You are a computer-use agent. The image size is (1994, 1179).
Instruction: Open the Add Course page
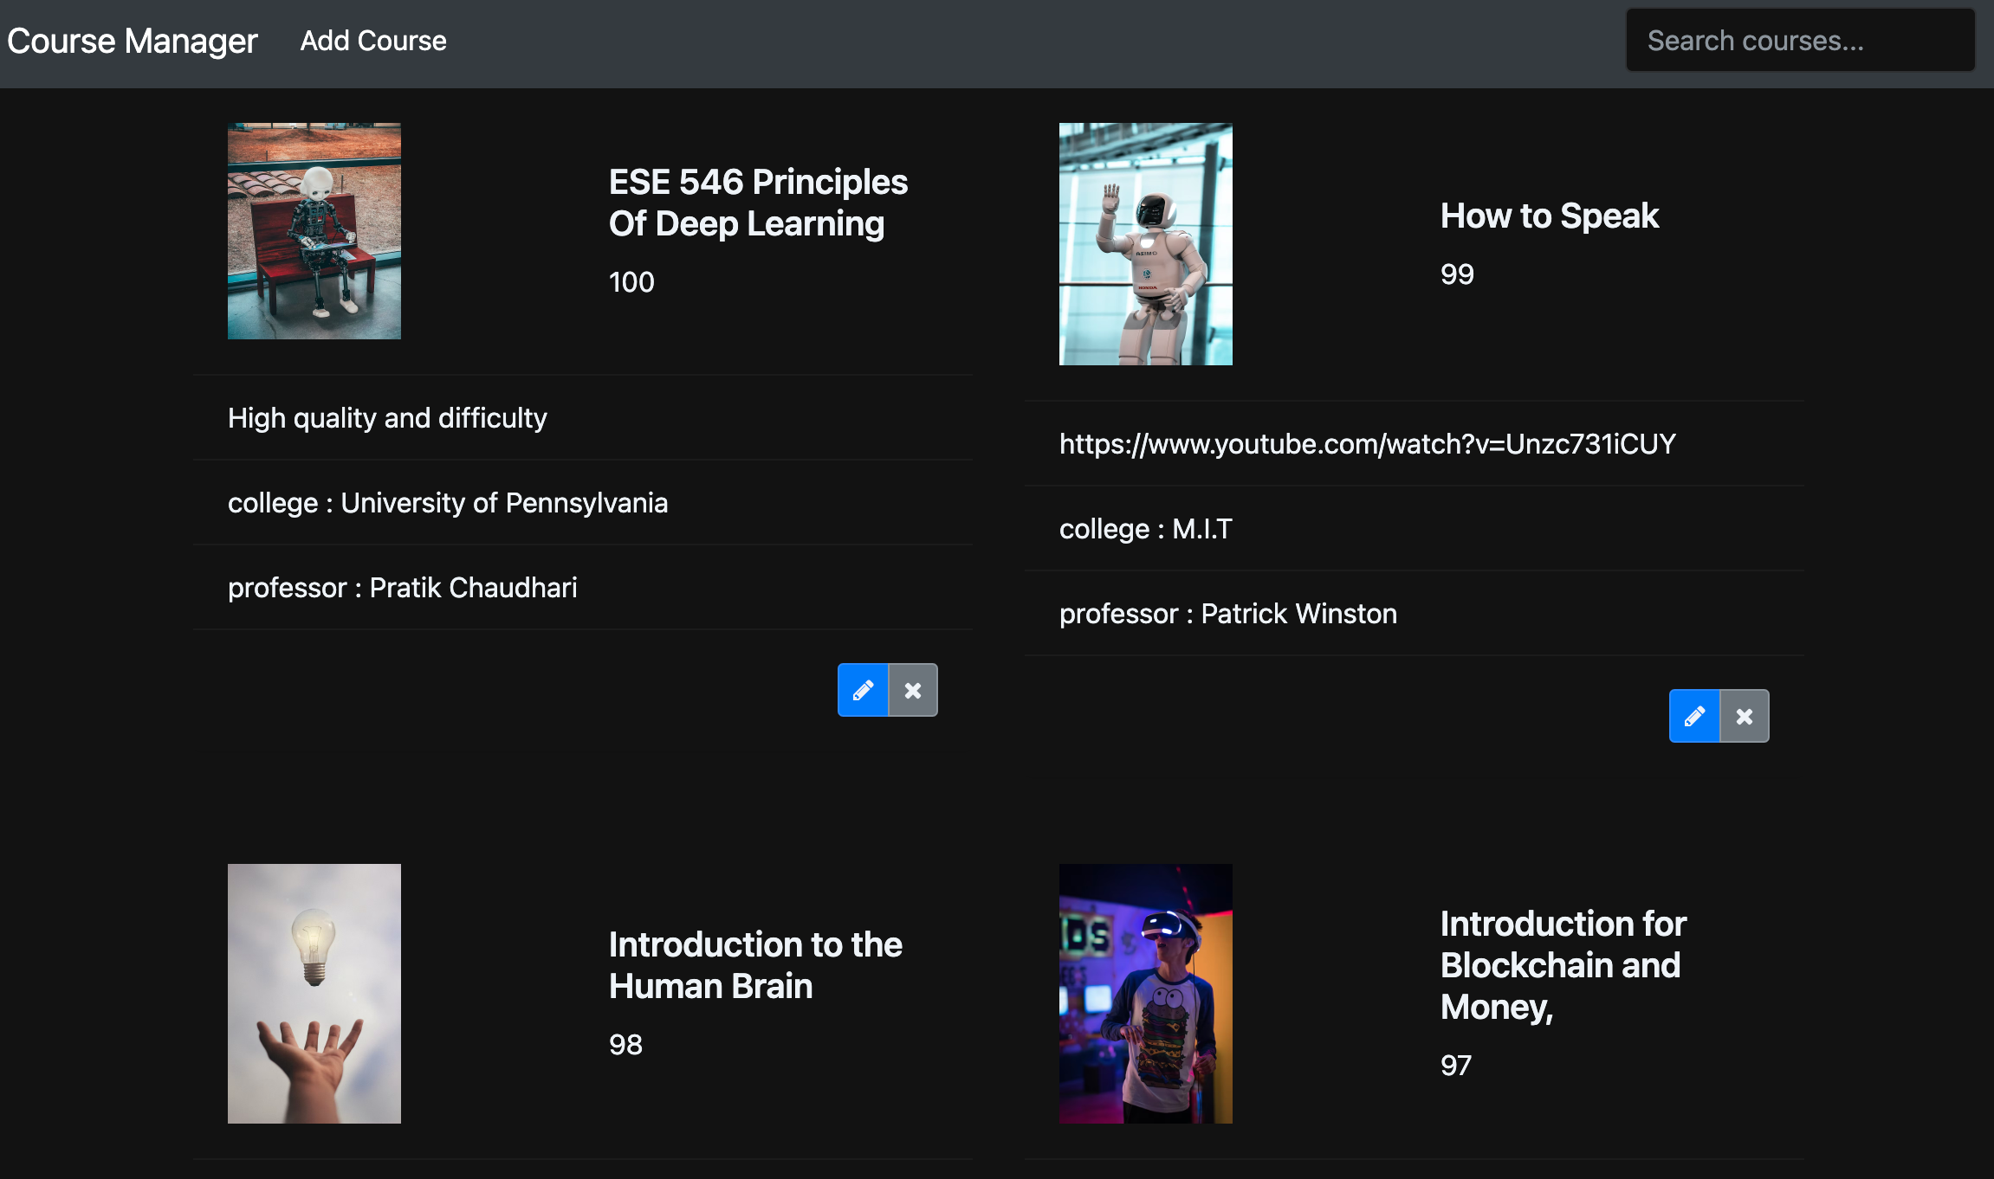(x=373, y=41)
